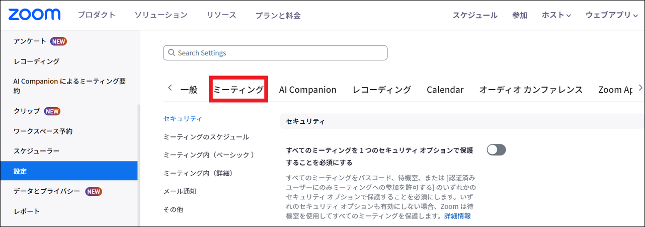Open the ソリューション menu

click(x=161, y=15)
